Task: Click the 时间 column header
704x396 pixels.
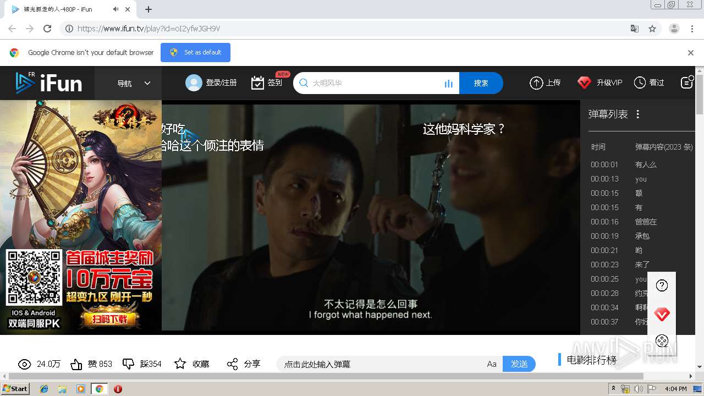Action: pyautogui.click(x=598, y=147)
